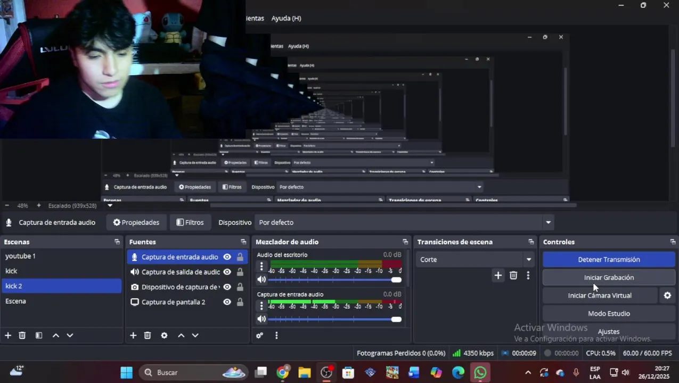Open the audio mixer menu at the panel's bottom

(276, 336)
